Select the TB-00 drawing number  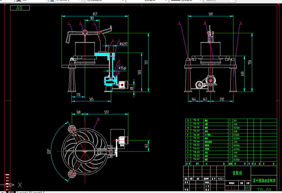point(264,190)
